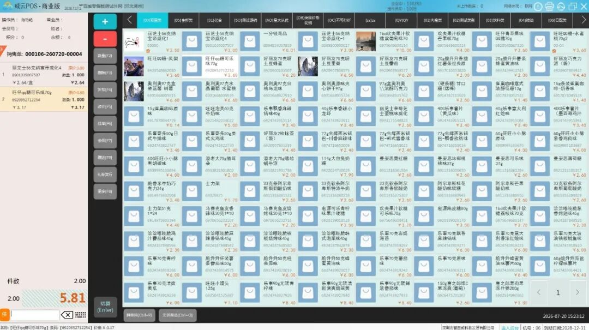The width and height of the screenshot is (589, 330).
Task: Click the gray [F2] function button
Action: click(105, 56)
